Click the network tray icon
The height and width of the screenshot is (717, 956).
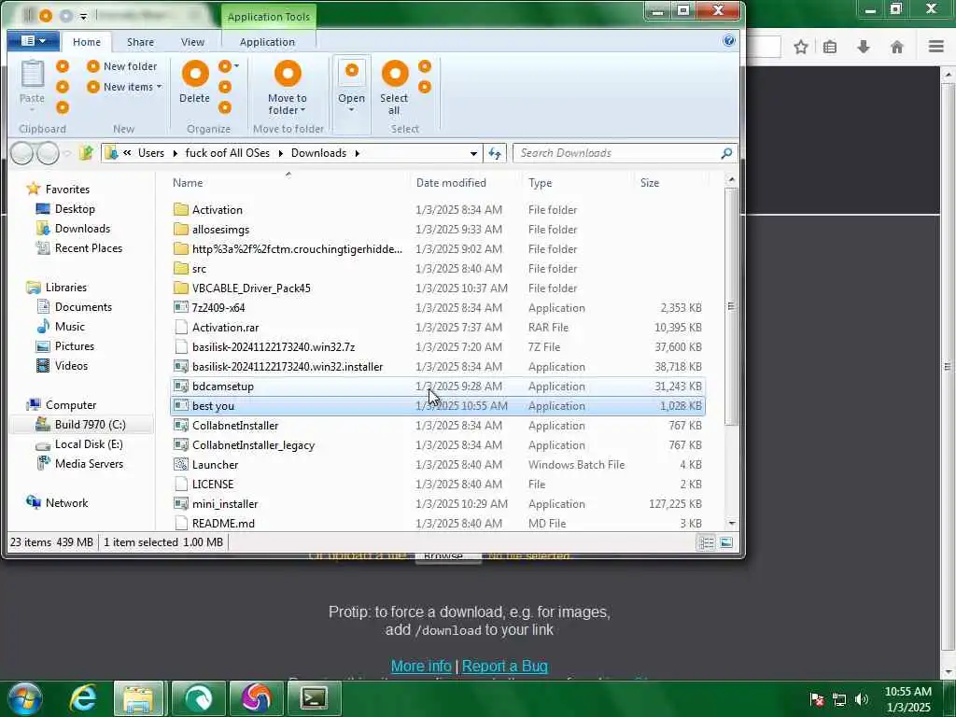839,699
